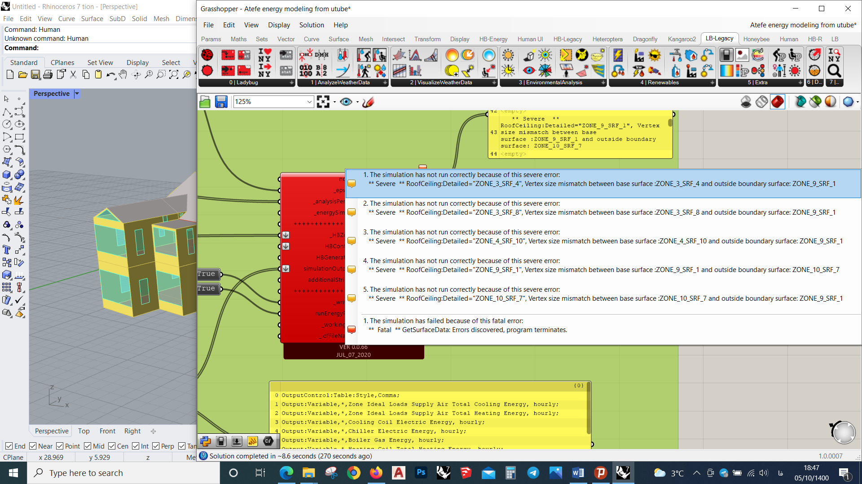Toggle the Point osnap checkbox
This screenshot has height=484, width=862.
60,446
